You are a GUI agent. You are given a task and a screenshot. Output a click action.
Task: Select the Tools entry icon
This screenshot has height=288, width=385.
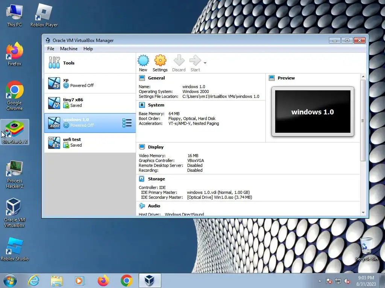[x=54, y=63]
